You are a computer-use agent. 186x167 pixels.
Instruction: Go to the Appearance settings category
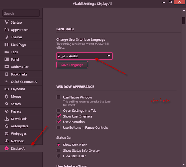pos(19,30)
